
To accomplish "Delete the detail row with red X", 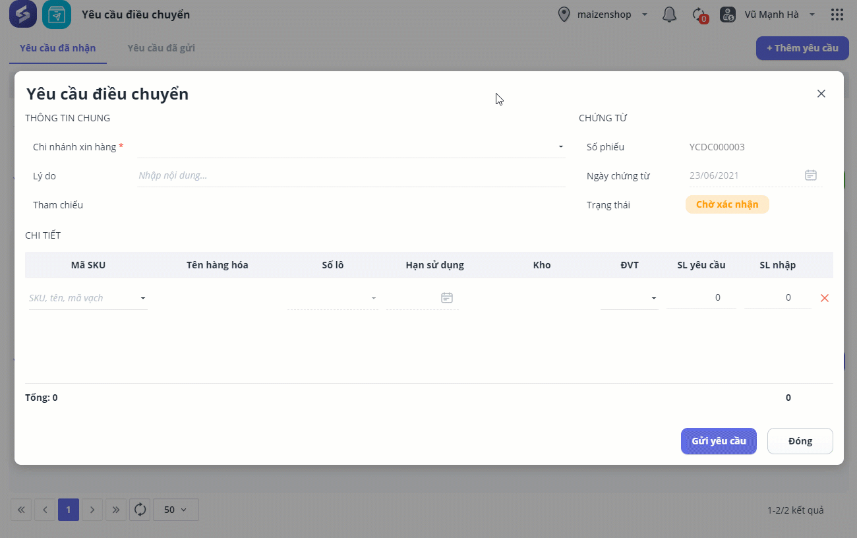I will pyautogui.click(x=824, y=298).
